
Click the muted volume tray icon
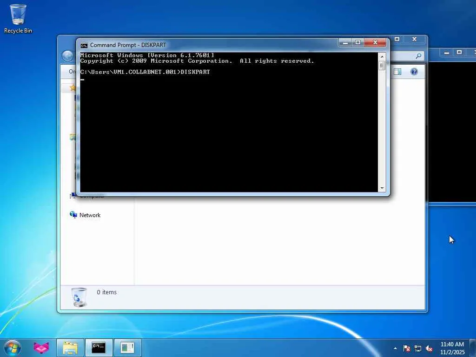pos(429,348)
